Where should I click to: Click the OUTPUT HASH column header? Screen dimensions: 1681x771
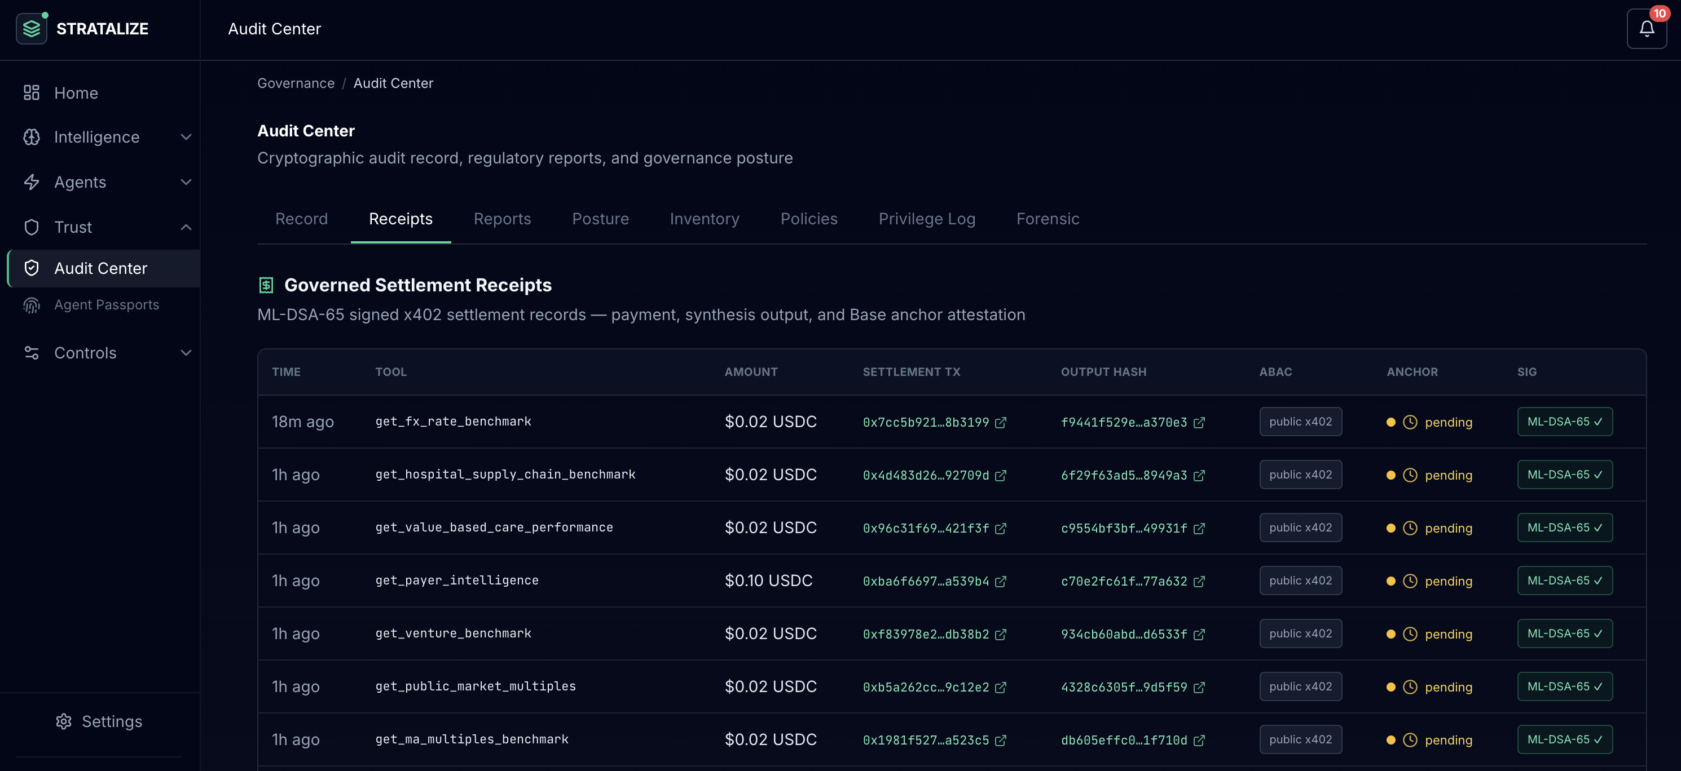point(1103,371)
